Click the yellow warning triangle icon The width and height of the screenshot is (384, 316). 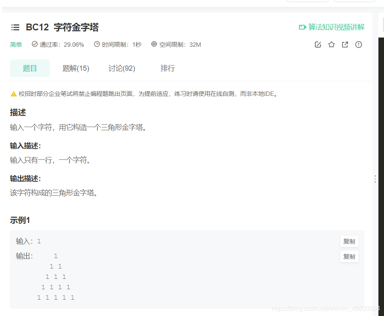click(x=14, y=94)
